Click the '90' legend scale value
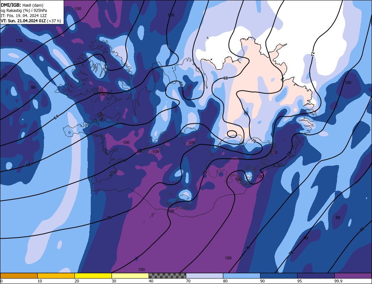Image resolution: width=372 pixels, height=284 pixels. point(262,281)
